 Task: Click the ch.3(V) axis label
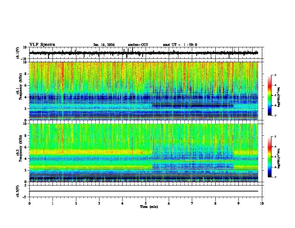[x=18, y=191]
